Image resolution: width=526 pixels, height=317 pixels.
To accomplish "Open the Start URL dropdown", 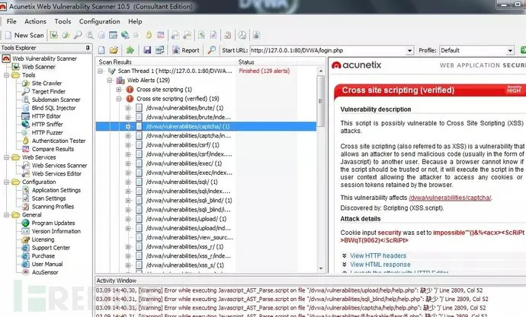I will tap(409, 50).
